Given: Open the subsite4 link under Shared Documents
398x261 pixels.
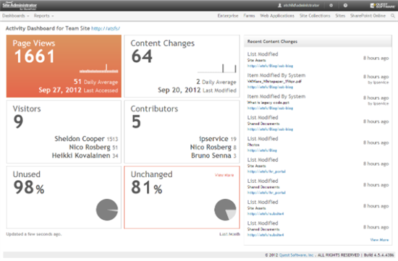Looking at the screenshot, I should point(266,235).
